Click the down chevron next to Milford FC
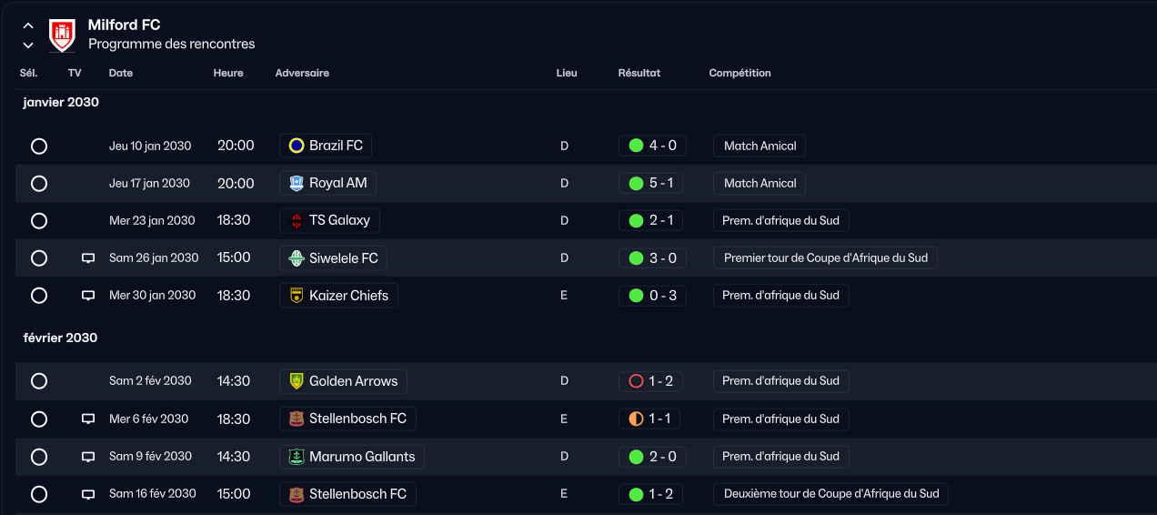Image resolution: width=1157 pixels, height=515 pixels. (28, 45)
